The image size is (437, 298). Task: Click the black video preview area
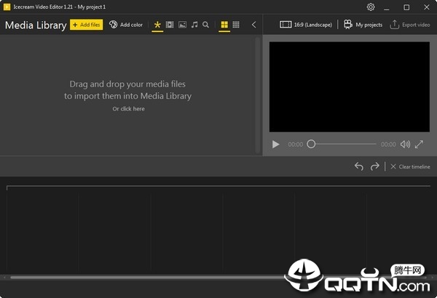(x=349, y=86)
